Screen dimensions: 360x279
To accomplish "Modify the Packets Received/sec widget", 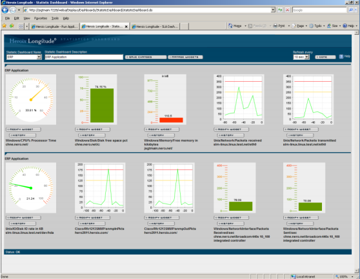I will pyautogui.click(x=231, y=218).
